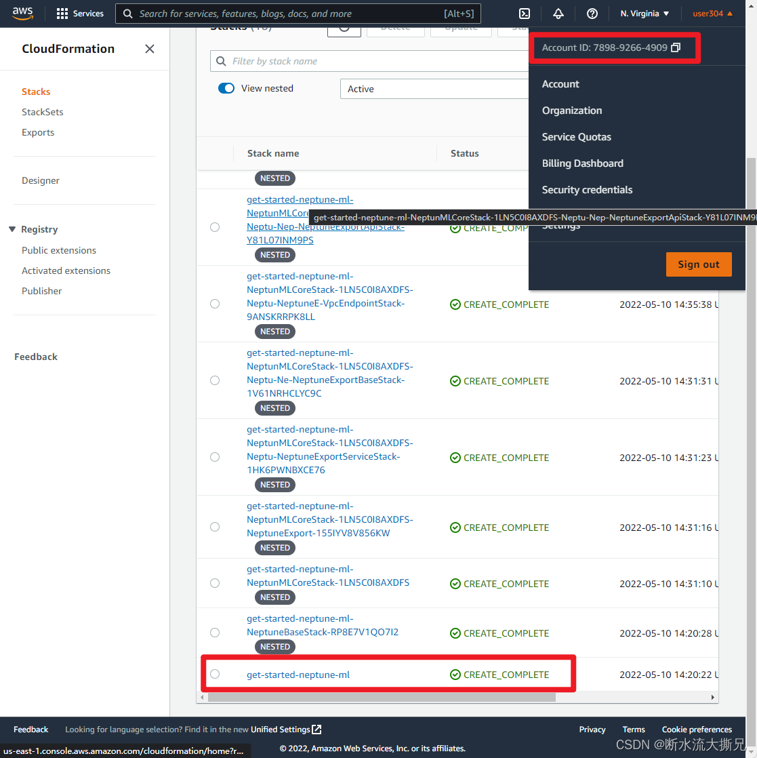
Task: Open the Active status filter dropdown
Action: point(434,89)
